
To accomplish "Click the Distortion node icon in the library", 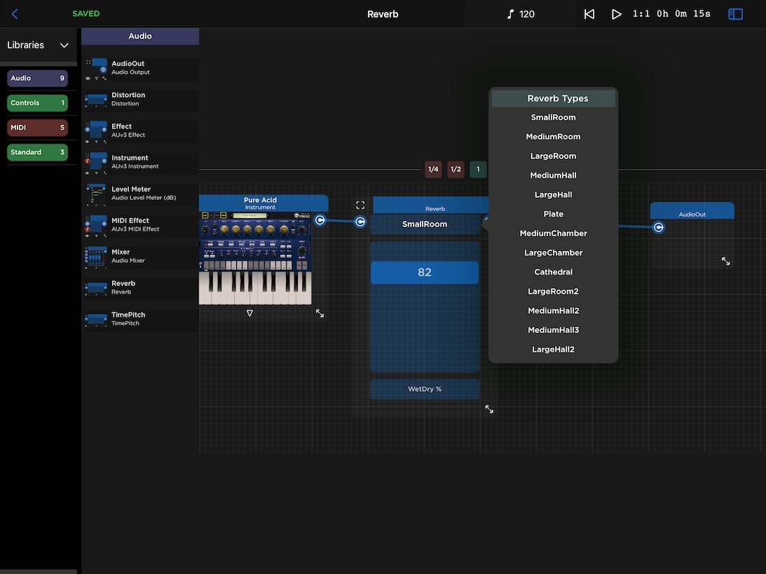I will (96, 100).
